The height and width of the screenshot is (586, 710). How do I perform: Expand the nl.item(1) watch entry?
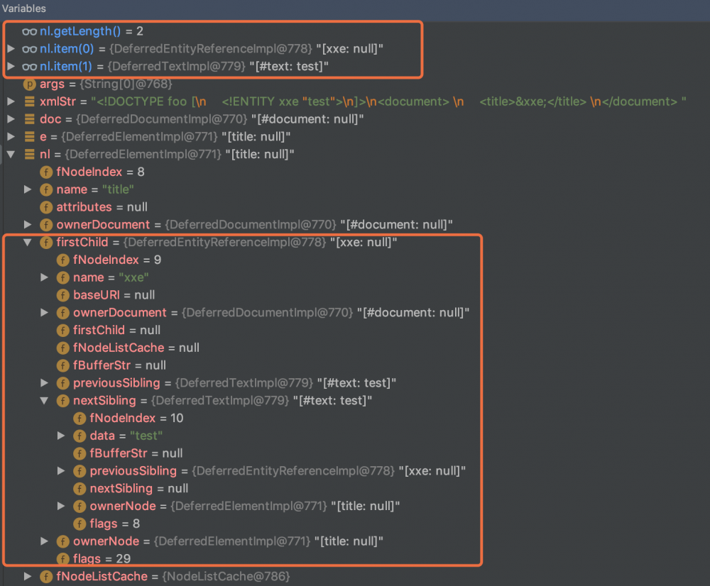point(11,66)
